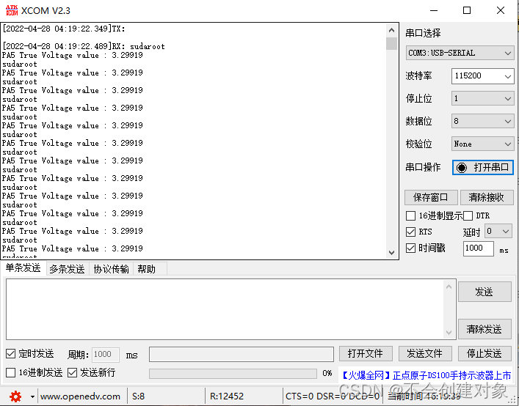519x406 pixels.
Task: Open the red gear settings icon
Action: [x=15, y=396]
